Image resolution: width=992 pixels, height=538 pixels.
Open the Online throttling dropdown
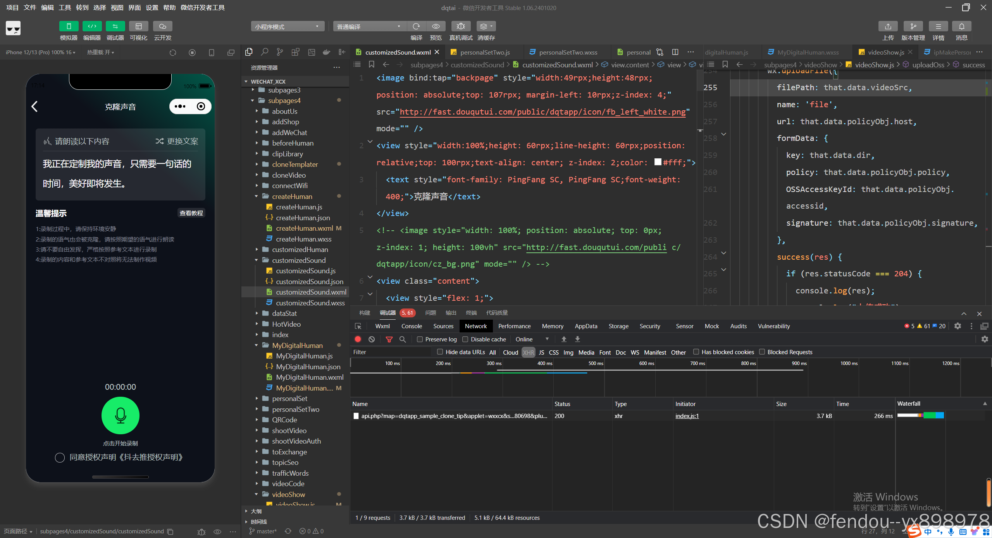pyautogui.click(x=532, y=339)
